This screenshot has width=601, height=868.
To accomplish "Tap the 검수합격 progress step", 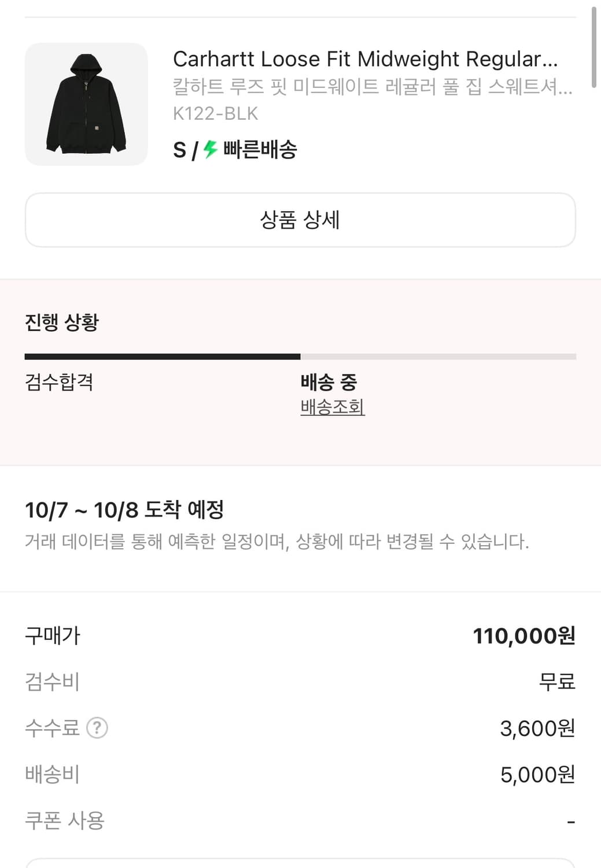I will tap(59, 382).
